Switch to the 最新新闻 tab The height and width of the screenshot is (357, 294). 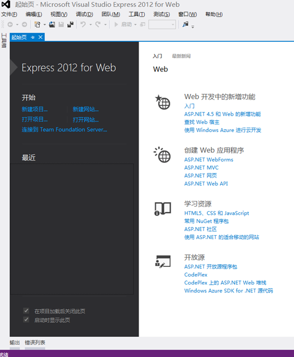181,56
